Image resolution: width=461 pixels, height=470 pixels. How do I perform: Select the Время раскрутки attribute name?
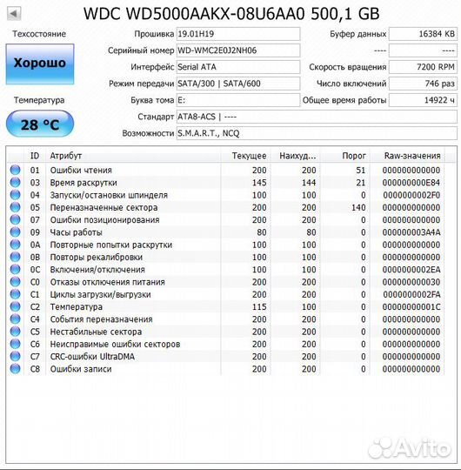84,183
